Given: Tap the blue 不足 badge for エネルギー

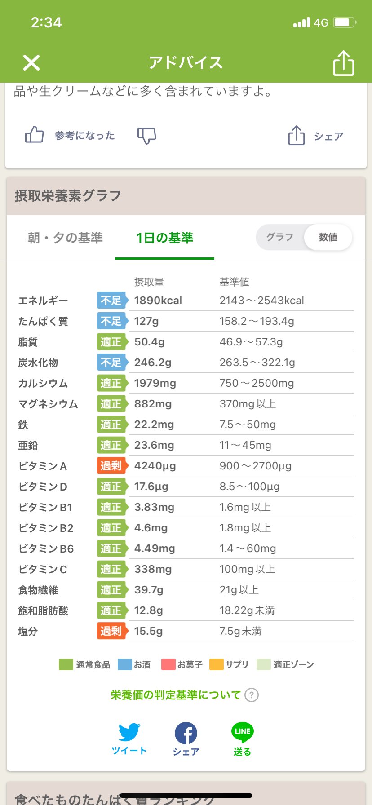Looking at the screenshot, I should point(111,301).
